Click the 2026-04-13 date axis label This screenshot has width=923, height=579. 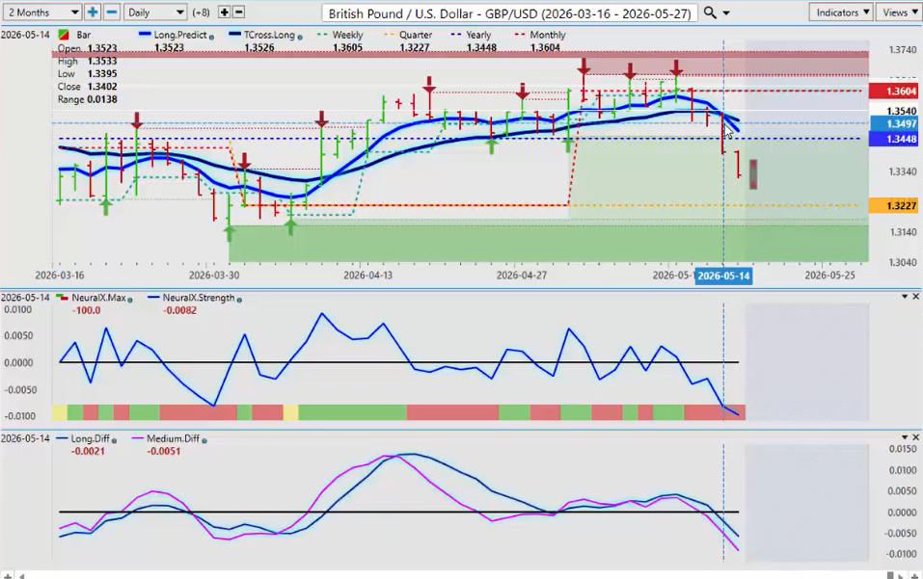(367, 276)
